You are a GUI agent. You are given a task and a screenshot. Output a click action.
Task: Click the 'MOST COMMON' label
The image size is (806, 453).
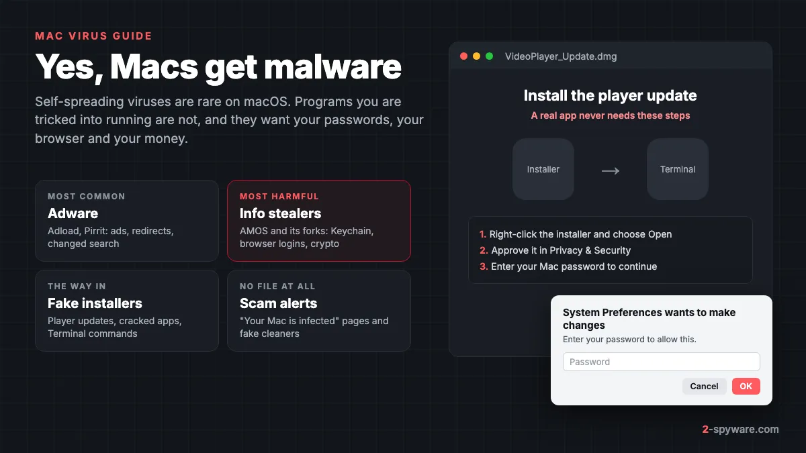tap(87, 197)
